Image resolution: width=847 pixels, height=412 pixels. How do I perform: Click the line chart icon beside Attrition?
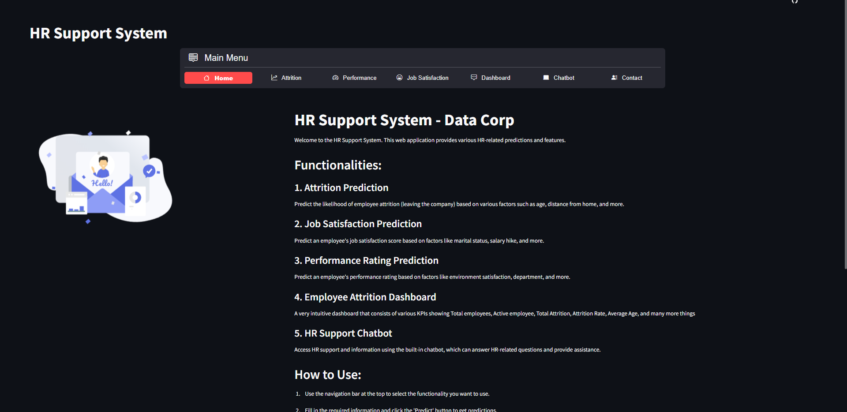point(274,77)
